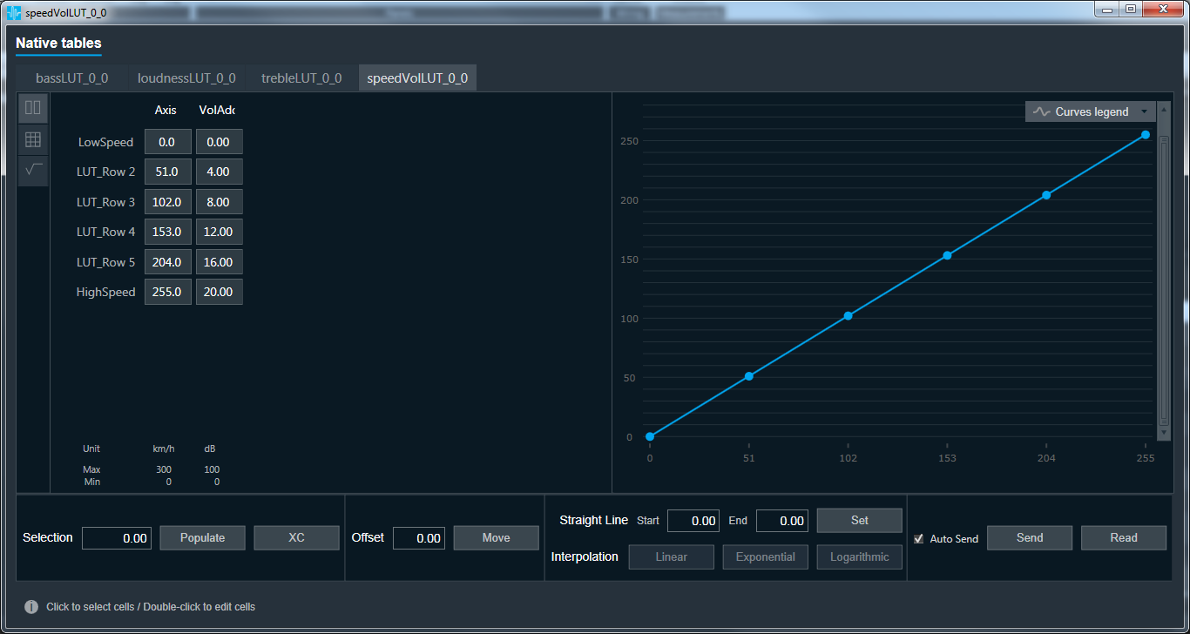Toggle the Auto Send checkbox
This screenshot has height=634, width=1190.
pyautogui.click(x=918, y=539)
